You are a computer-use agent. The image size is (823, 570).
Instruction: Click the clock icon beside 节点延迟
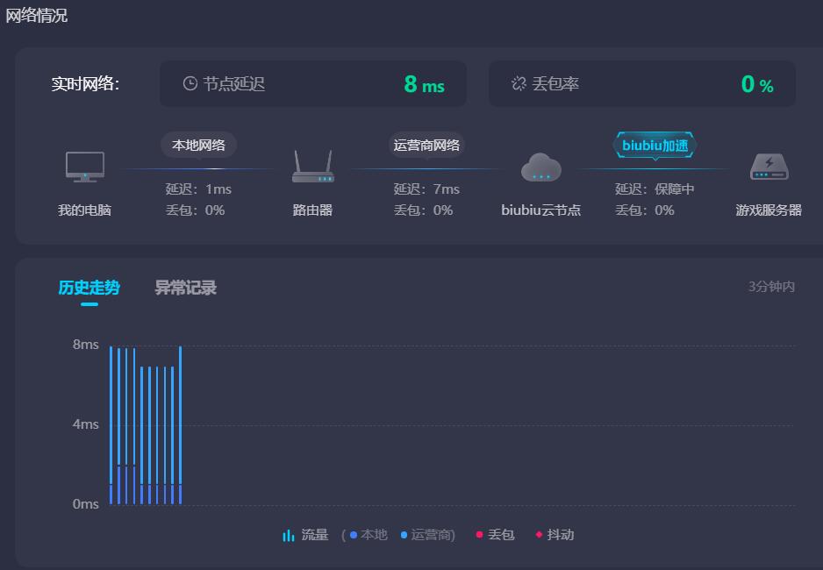(190, 83)
